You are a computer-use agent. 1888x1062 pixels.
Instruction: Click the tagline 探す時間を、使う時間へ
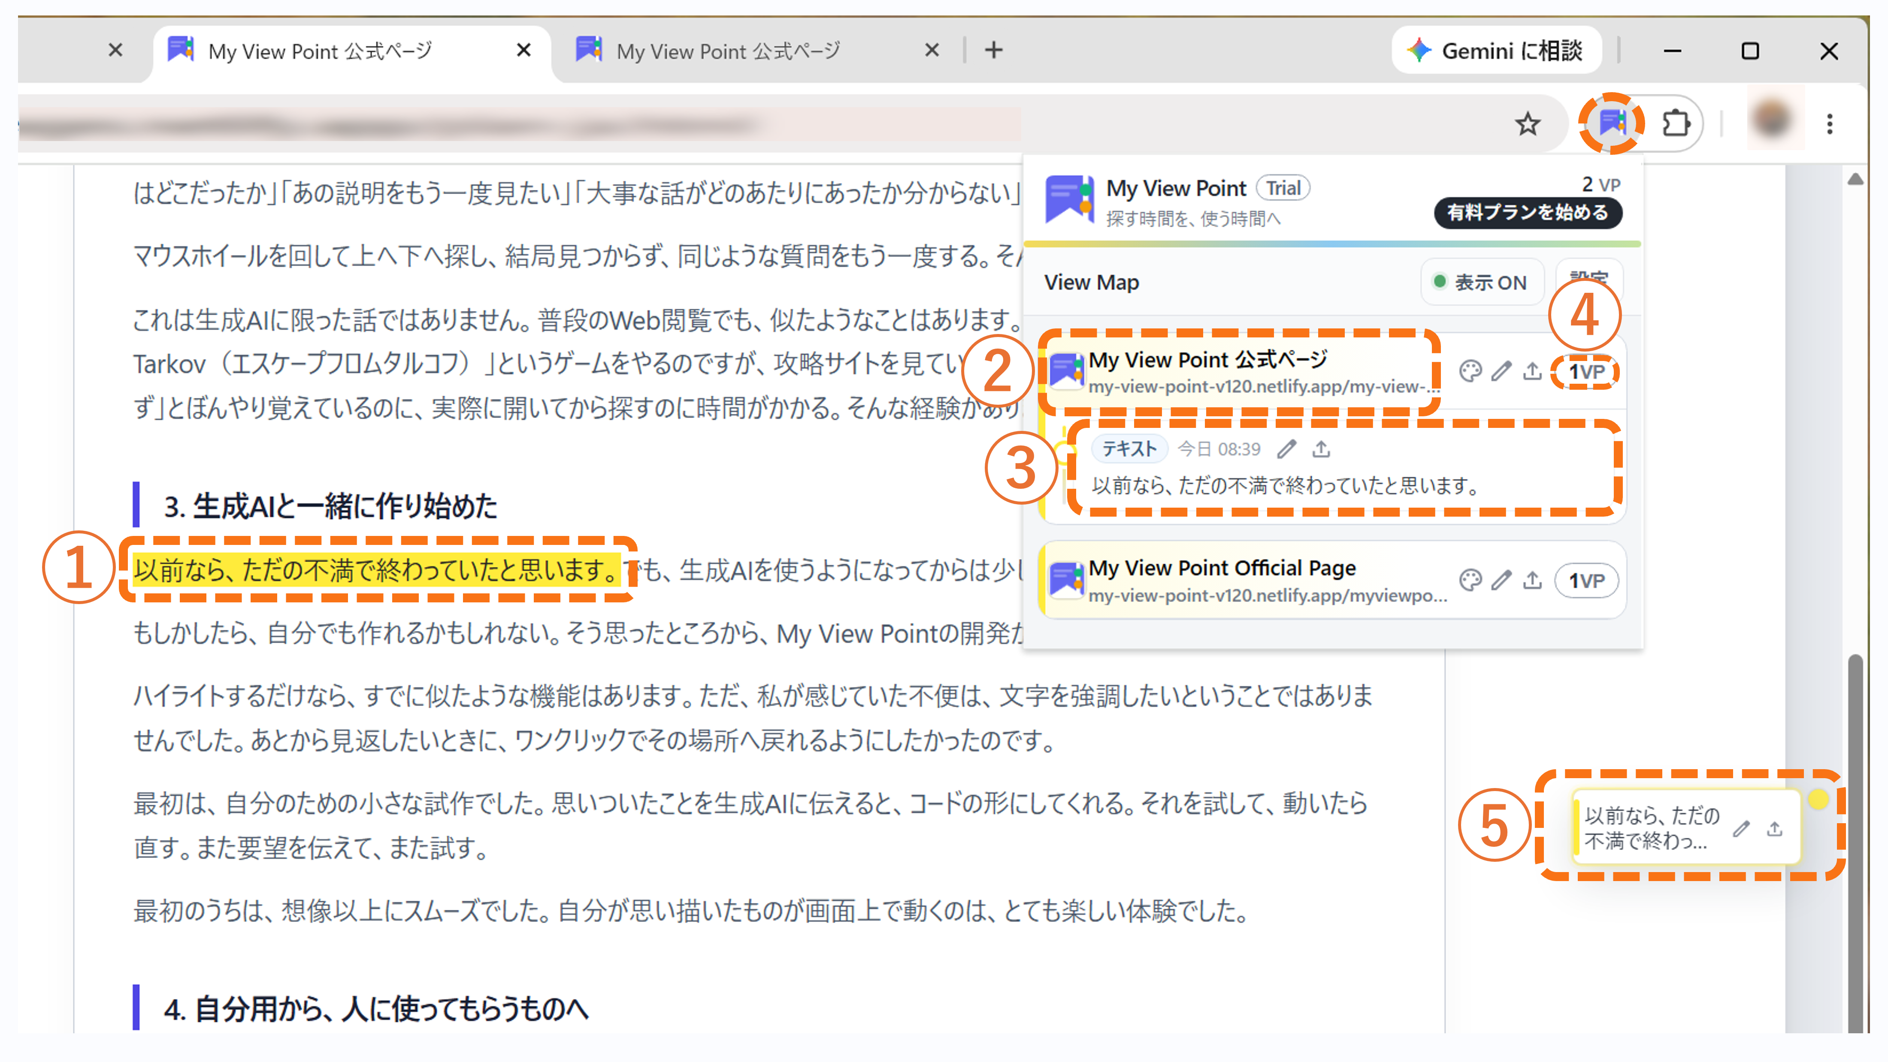(x=1193, y=218)
